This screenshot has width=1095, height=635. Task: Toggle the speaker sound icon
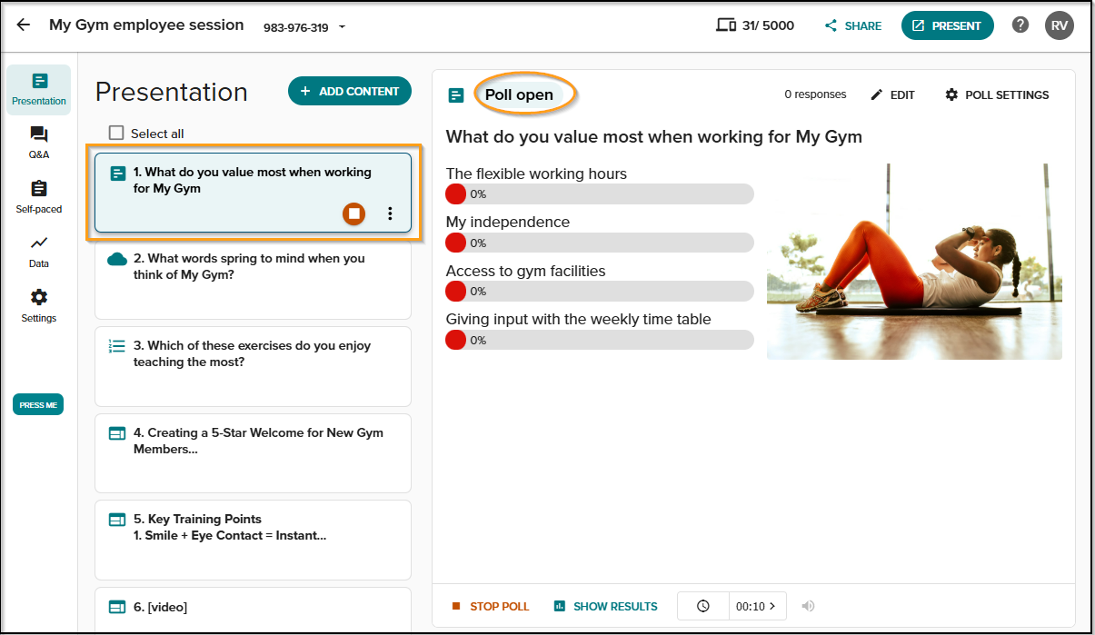(808, 606)
